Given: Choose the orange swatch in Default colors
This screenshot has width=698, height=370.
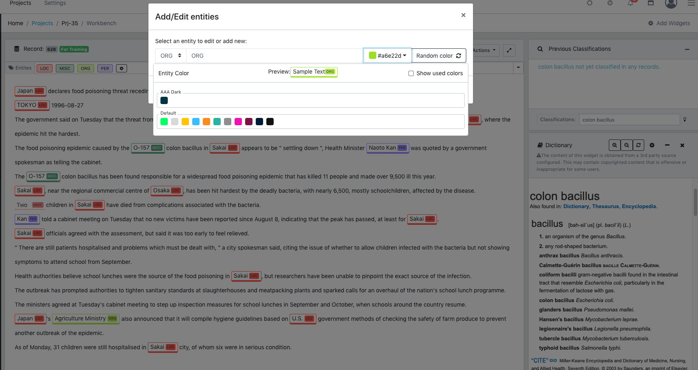Looking at the screenshot, I should coord(206,122).
